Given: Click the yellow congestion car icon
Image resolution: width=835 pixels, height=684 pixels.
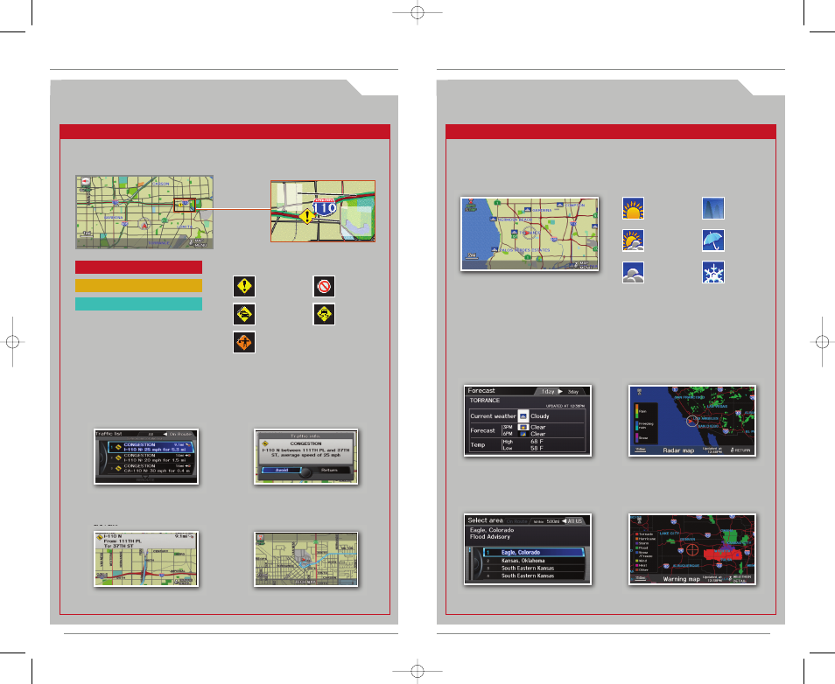Looking at the screenshot, I should (x=244, y=315).
